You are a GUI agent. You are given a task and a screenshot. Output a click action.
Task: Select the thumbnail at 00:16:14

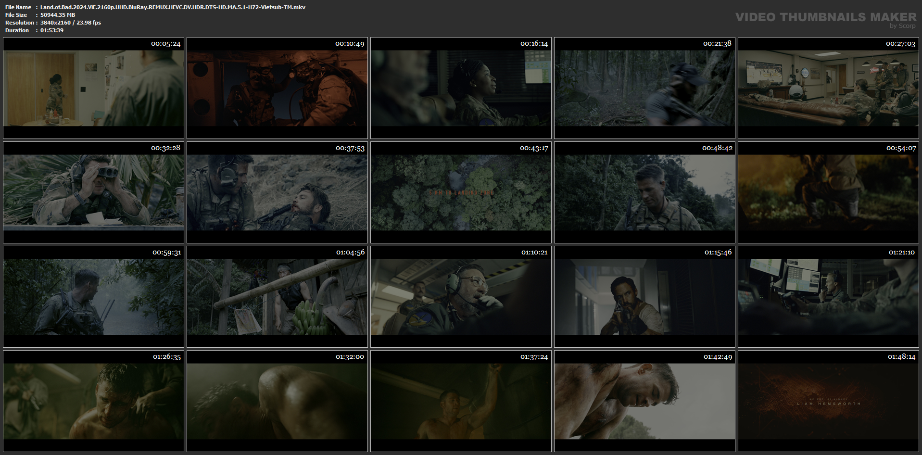tap(461, 88)
